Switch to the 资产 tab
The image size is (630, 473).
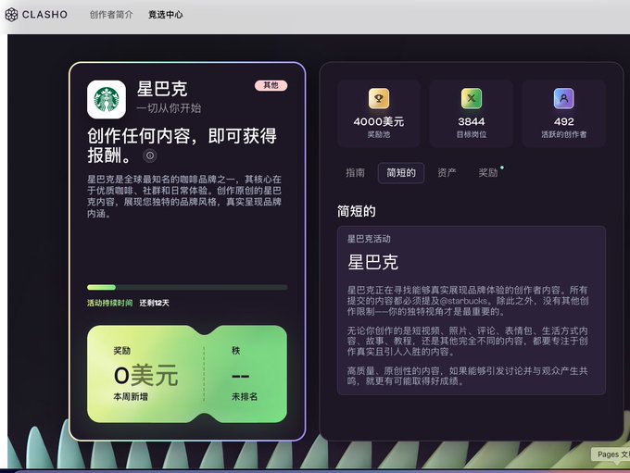pos(447,173)
